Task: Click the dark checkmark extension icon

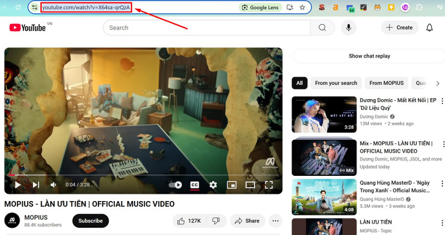Action: tap(364, 8)
